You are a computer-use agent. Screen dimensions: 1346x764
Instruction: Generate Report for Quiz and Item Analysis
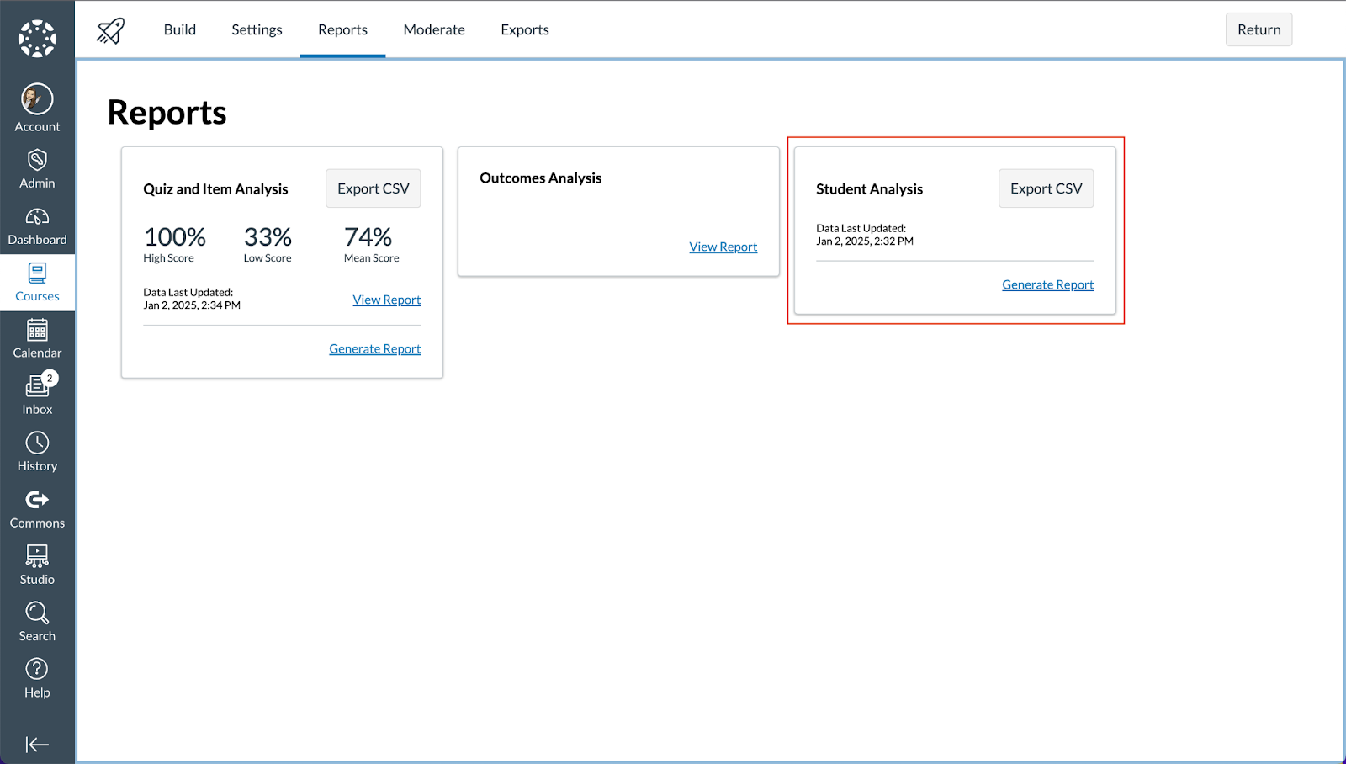[375, 348]
